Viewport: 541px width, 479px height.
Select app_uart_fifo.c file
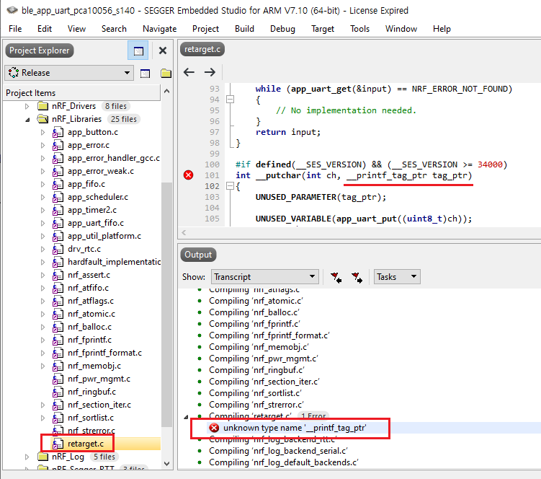click(x=96, y=223)
